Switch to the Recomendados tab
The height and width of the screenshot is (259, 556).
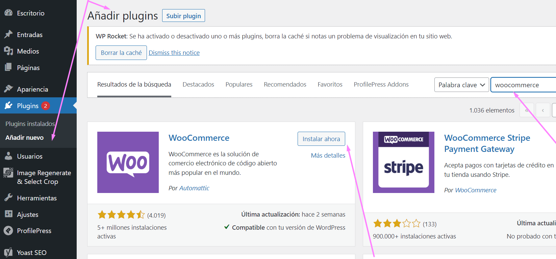pos(285,85)
